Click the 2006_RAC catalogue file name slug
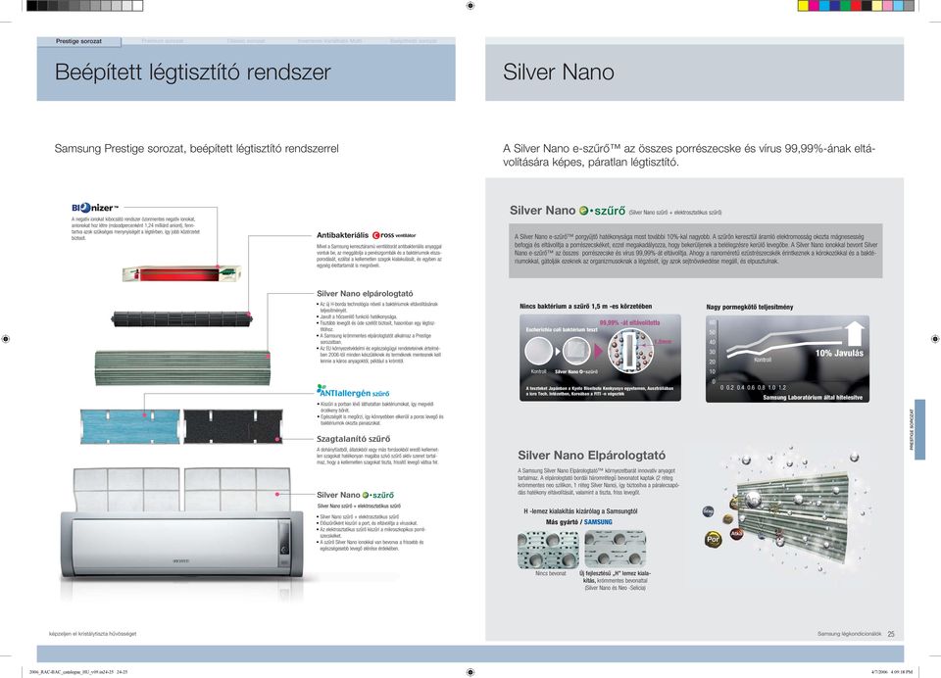Viewport: 941px width, 678px height. (78, 672)
